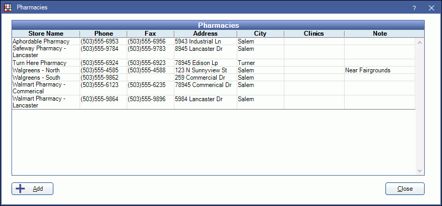Click fax number (503)555-6956
Viewport: 442px width, 206px height.
point(147,41)
